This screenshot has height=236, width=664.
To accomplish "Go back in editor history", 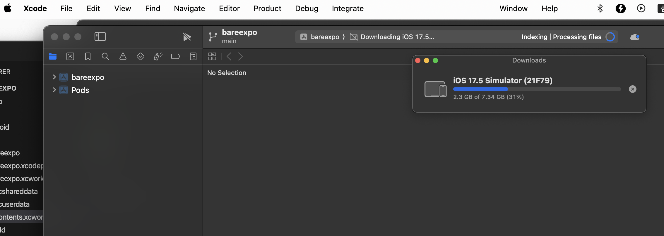I will [229, 56].
